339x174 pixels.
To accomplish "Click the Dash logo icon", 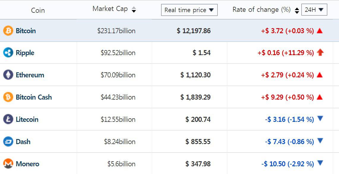I will 8,141.
